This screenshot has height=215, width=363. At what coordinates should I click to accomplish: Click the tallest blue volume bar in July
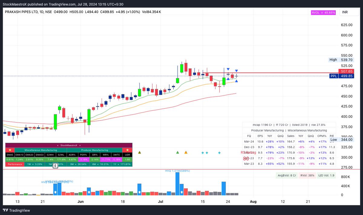click(177, 184)
